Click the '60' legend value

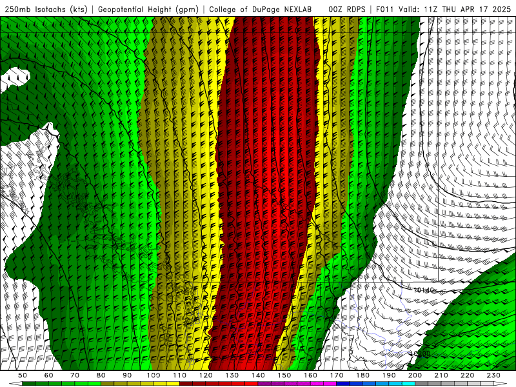tap(48, 375)
